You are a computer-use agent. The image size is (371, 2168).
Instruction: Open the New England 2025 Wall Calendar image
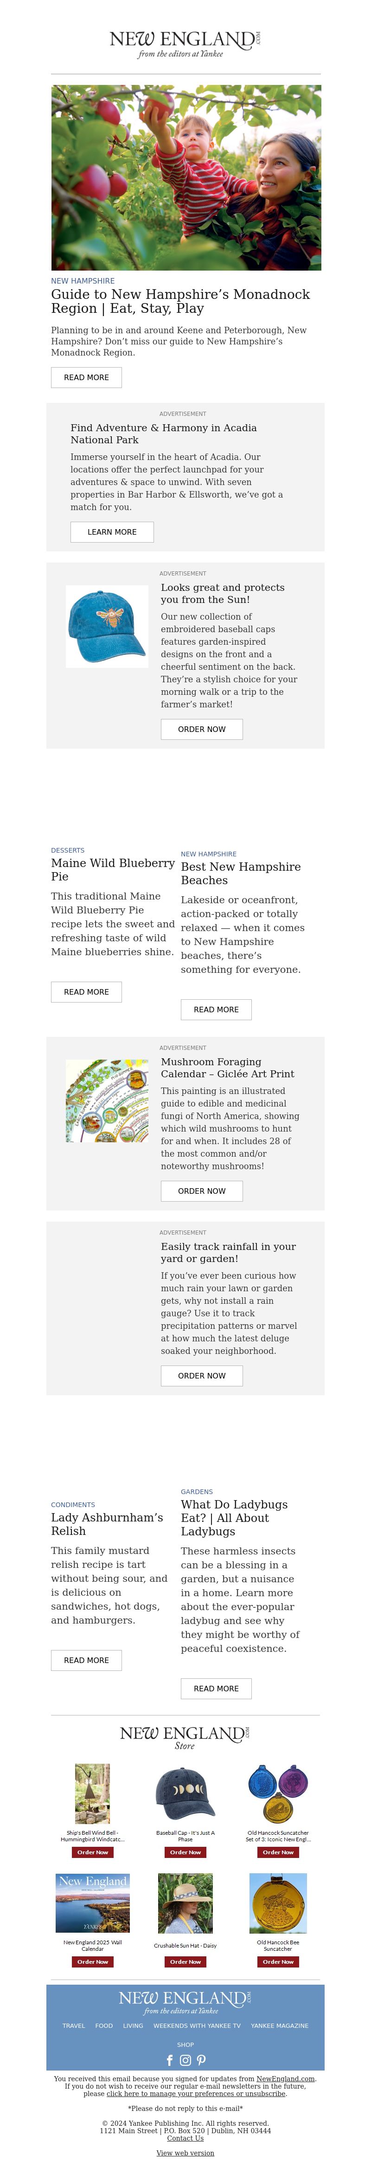pos(93,1903)
